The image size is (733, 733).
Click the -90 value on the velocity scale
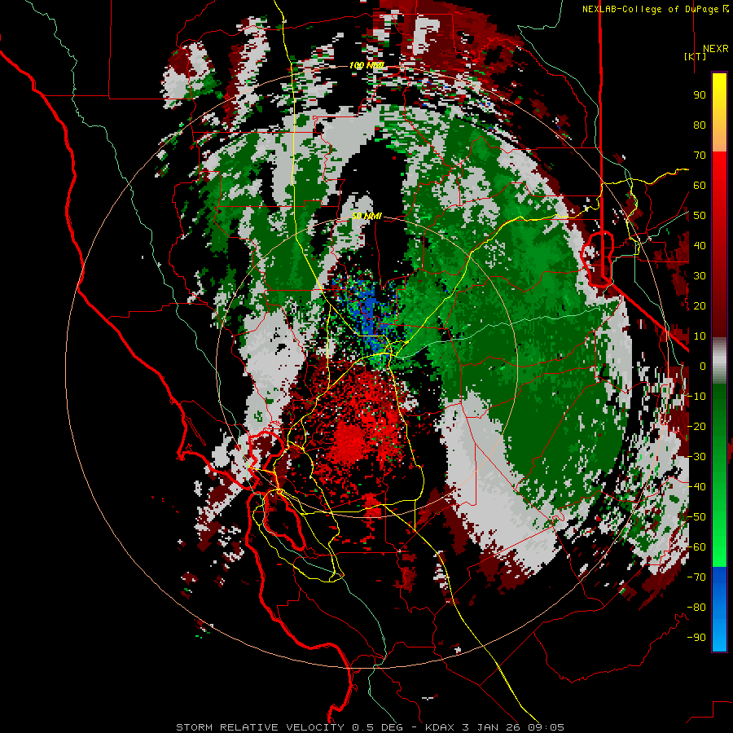[697, 637]
